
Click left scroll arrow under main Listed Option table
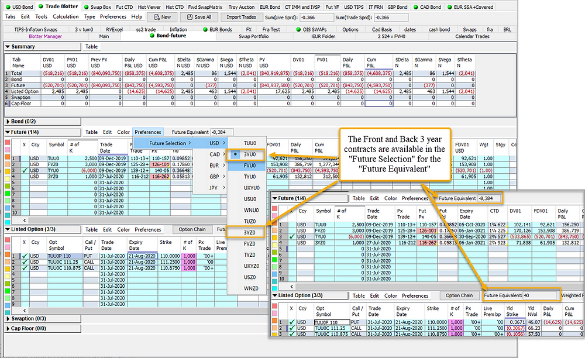coord(25,310)
